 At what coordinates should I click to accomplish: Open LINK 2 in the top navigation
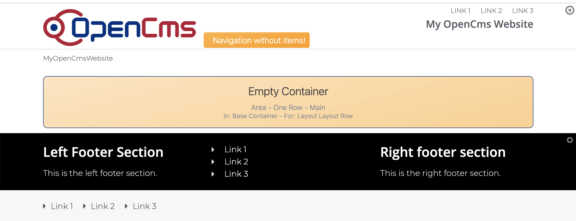[x=491, y=11]
